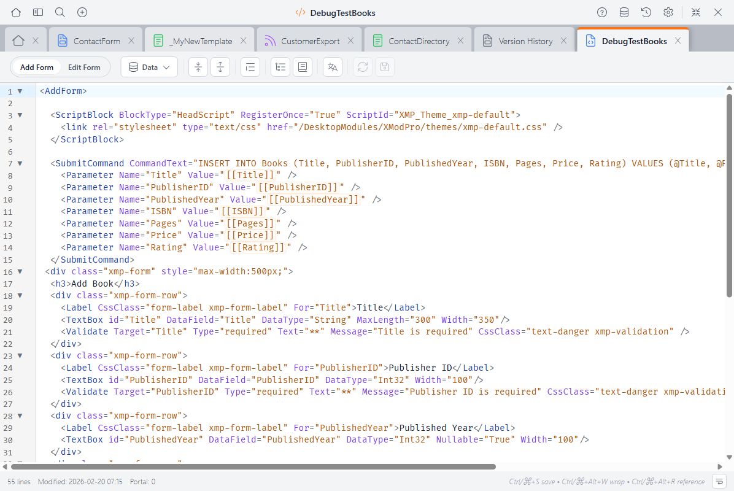Open the database icon in top bar
This screenshot has width=734, height=491.
coord(624,13)
